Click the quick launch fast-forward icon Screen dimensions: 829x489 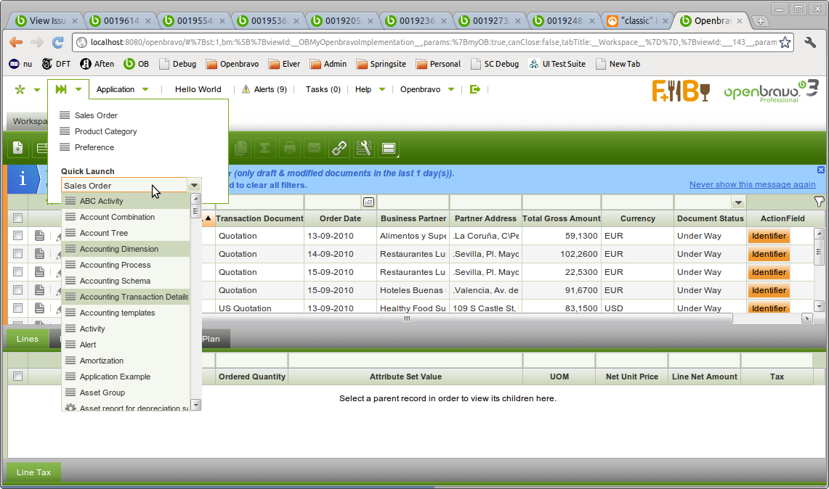click(x=61, y=89)
